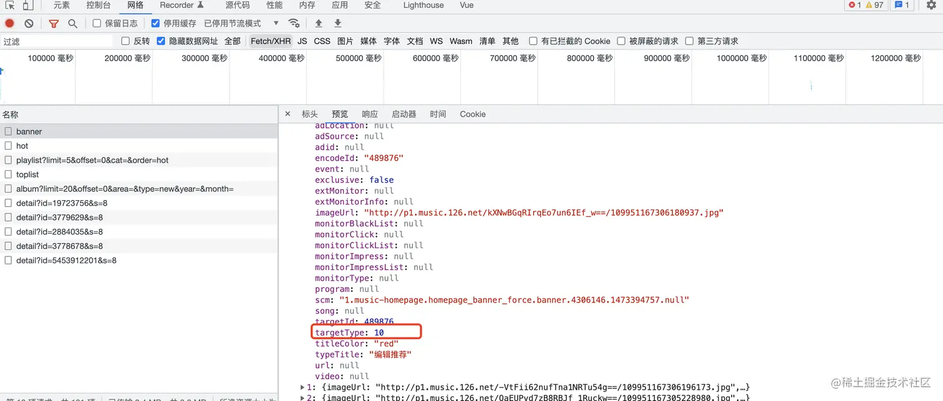The width and height of the screenshot is (943, 401).
Task: Clear the network log
Action: coord(29,23)
